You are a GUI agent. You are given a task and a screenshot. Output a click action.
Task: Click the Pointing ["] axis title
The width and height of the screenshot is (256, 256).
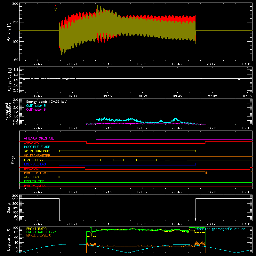pyautogui.click(x=9, y=32)
